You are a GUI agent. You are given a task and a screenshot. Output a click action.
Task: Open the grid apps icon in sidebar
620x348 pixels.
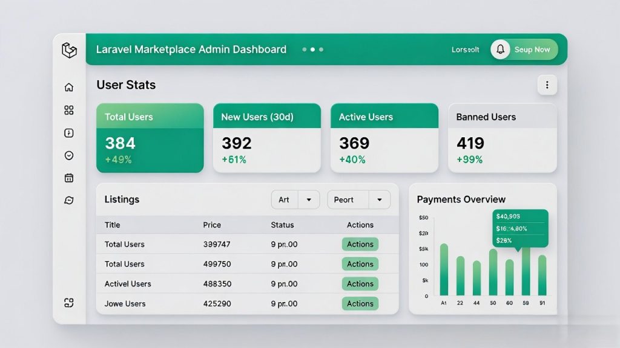coord(69,110)
